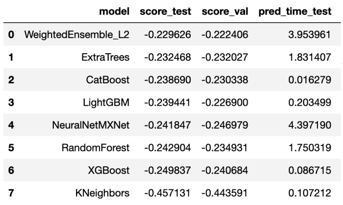The width and height of the screenshot is (343, 205).
Task: Click the pred_time_test column header
Action: [x=295, y=12]
